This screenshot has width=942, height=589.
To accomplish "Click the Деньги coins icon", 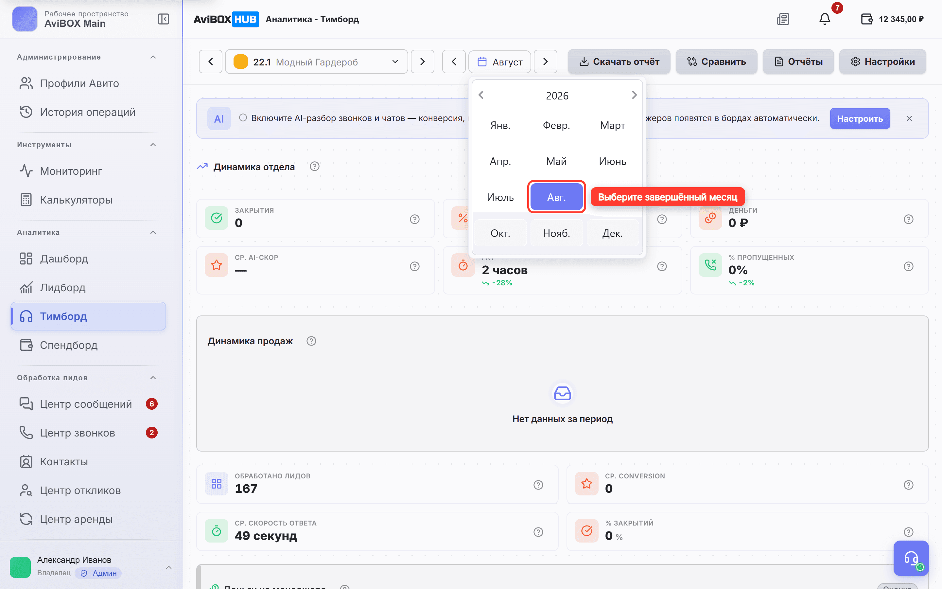I will (x=710, y=218).
